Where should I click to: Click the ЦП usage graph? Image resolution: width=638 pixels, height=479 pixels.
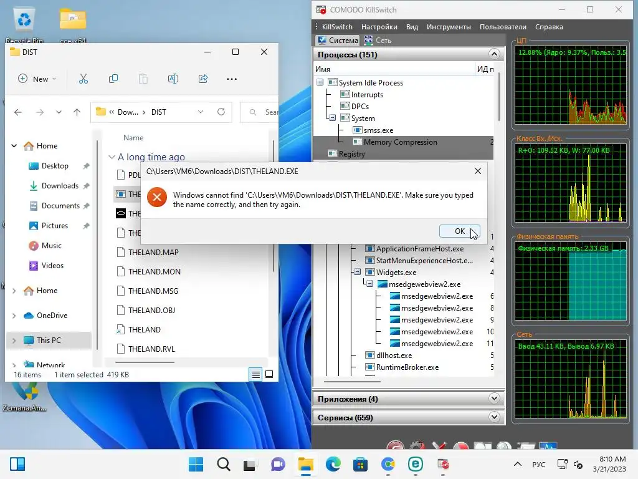[571, 86]
